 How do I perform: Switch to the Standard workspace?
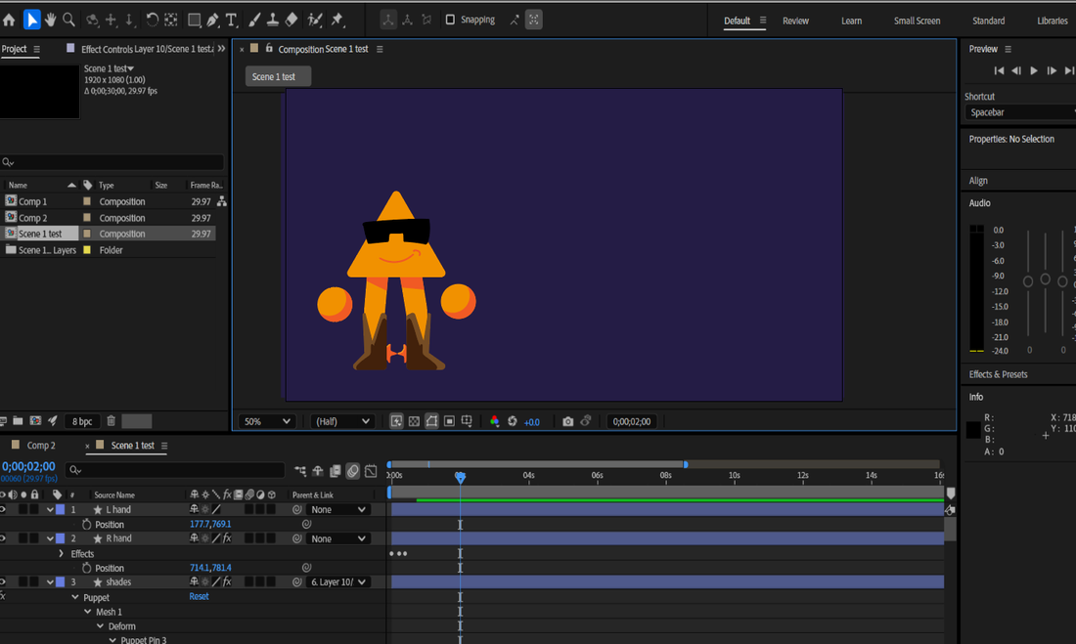point(988,21)
